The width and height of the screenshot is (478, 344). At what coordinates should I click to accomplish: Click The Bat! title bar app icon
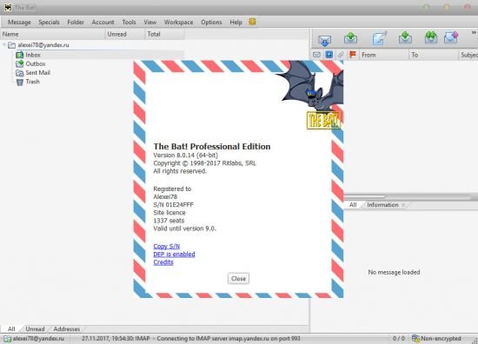click(8, 7)
